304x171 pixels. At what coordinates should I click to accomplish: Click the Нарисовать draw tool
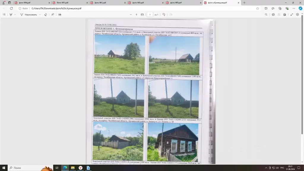(28, 15)
